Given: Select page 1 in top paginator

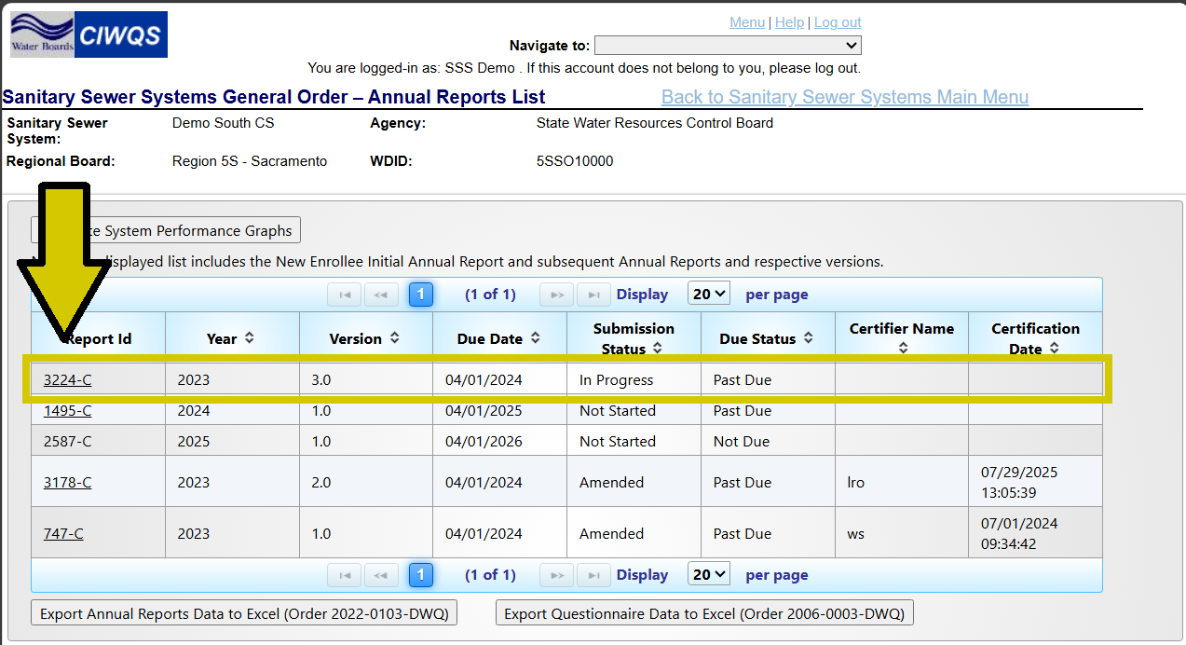Looking at the screenshot, I should click(x=420, y=295).
